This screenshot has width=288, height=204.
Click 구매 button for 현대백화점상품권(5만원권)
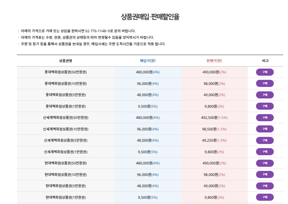[x=265, y=186]
